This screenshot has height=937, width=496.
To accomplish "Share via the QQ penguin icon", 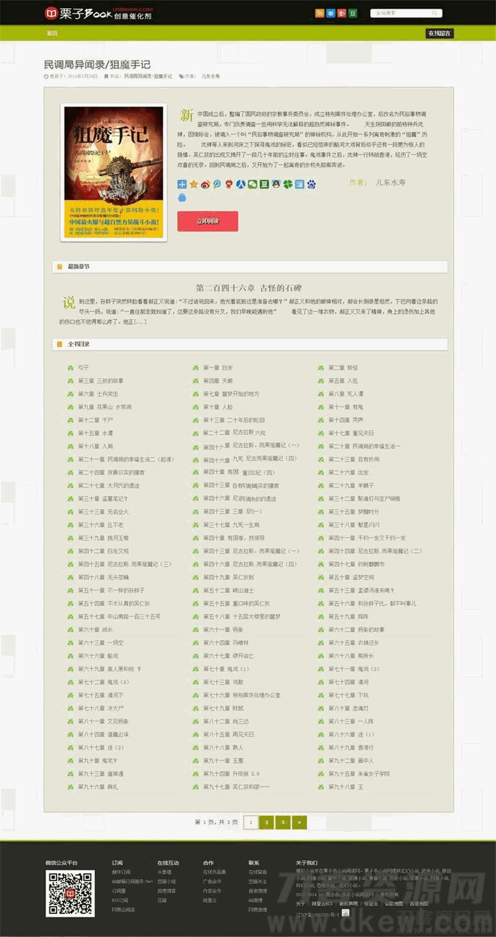I will tap(276, 184).
